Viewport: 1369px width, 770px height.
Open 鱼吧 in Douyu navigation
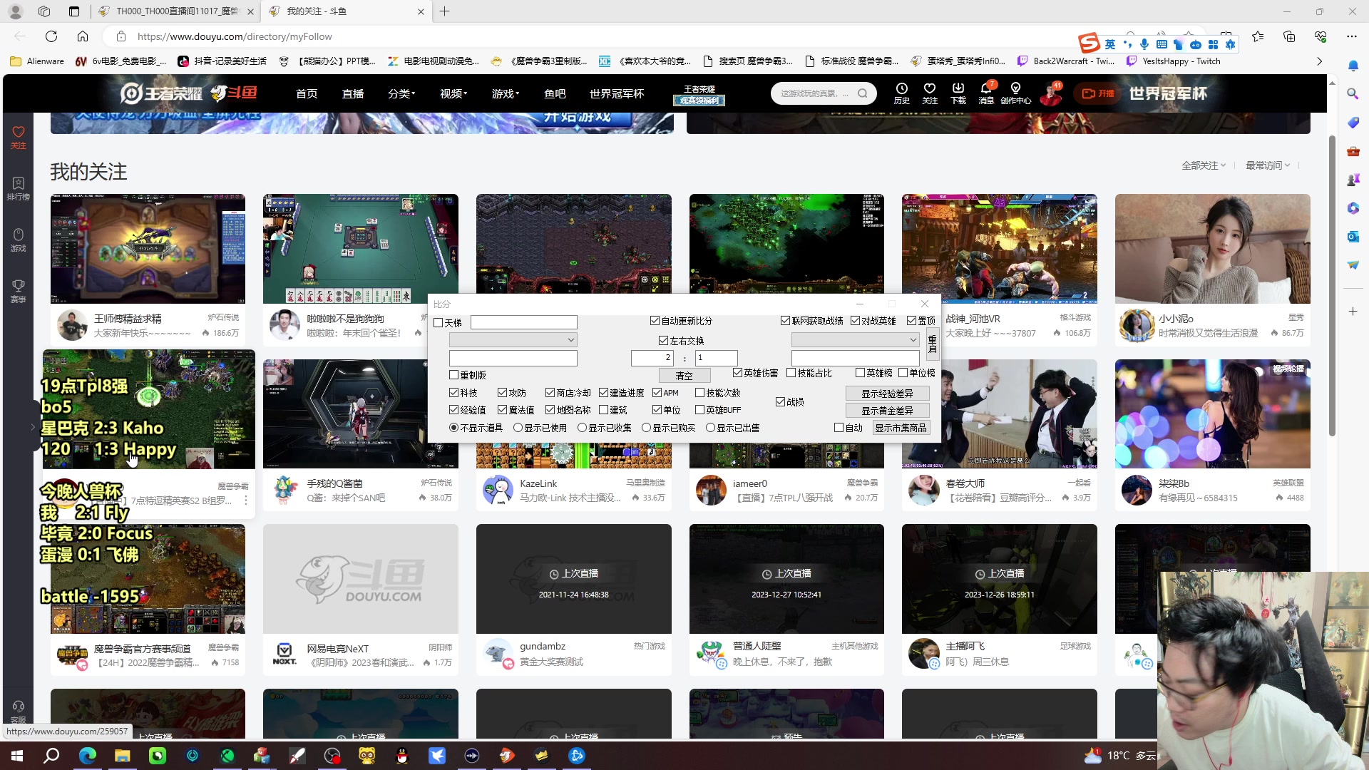point(555,93)
